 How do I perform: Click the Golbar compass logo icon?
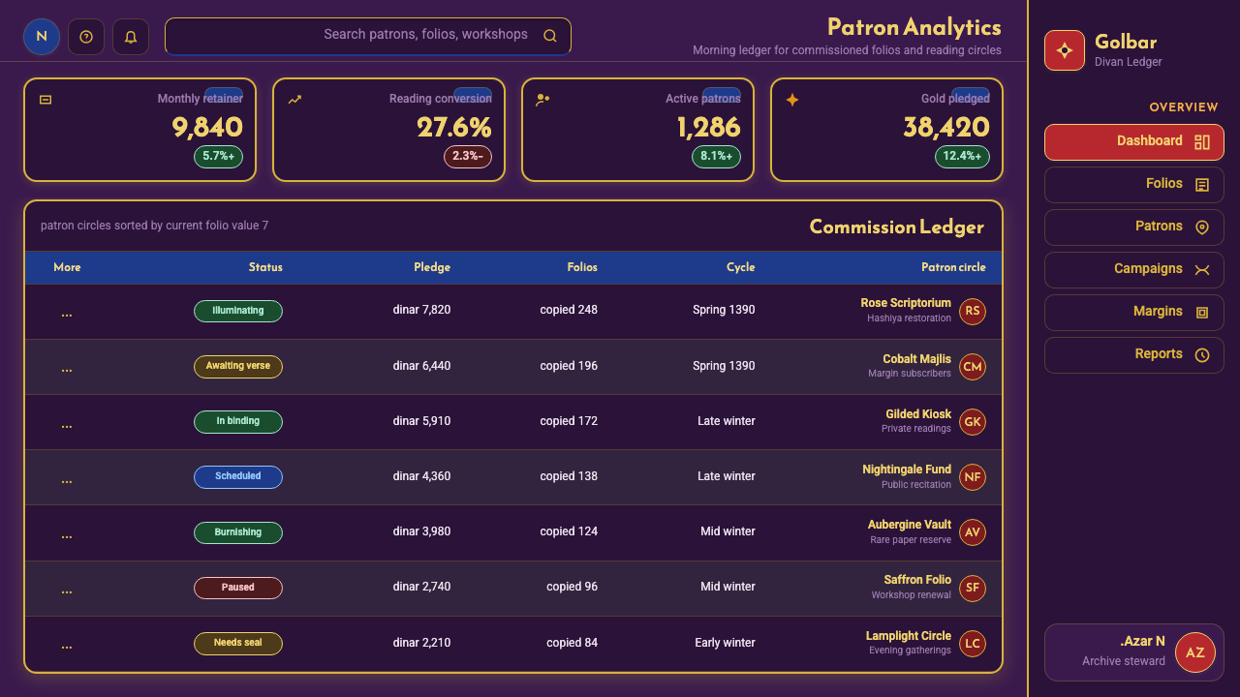(x=1065, y=50)
